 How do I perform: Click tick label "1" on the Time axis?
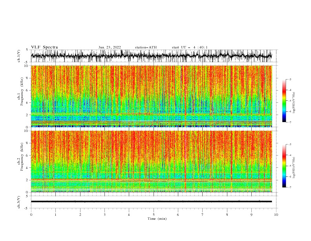[x=55, y=215]
